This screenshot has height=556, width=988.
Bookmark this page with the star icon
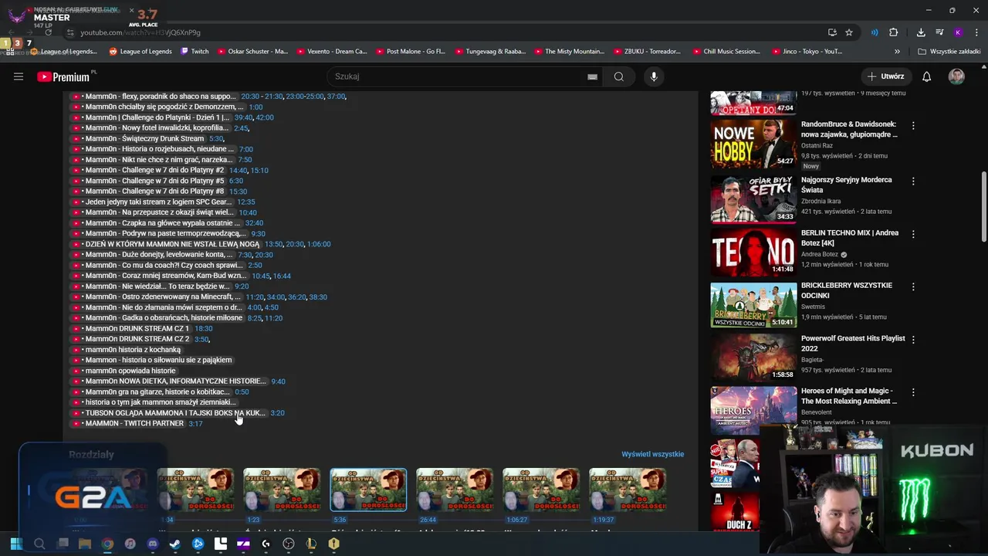pyautogui.click(x=849, y=32)
